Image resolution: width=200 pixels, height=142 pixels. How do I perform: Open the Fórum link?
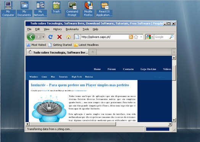tap(111, 69)
